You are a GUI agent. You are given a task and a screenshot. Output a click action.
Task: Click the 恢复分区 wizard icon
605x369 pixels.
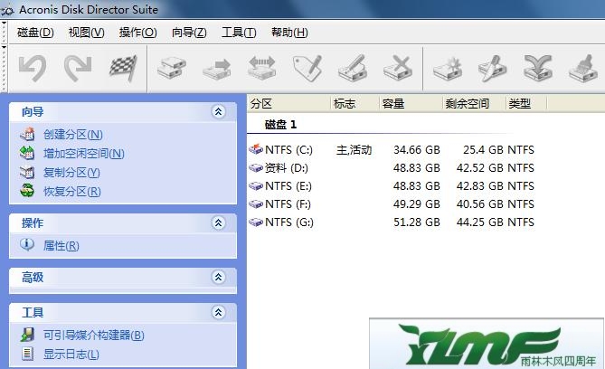click(27, 191)
